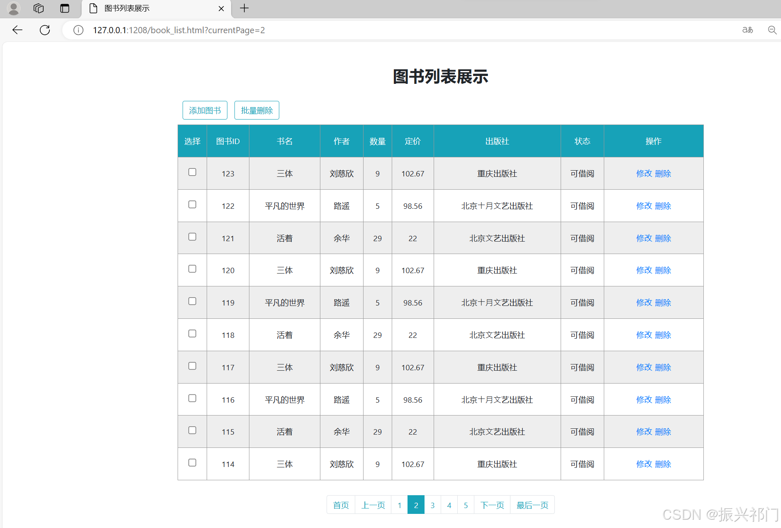Go to 最后一页 in pagination
781x528 pixels.
(x=532, y=505)
